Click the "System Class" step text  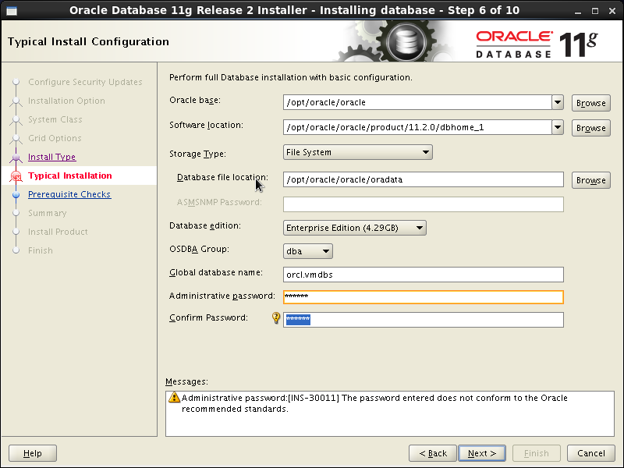55,120
